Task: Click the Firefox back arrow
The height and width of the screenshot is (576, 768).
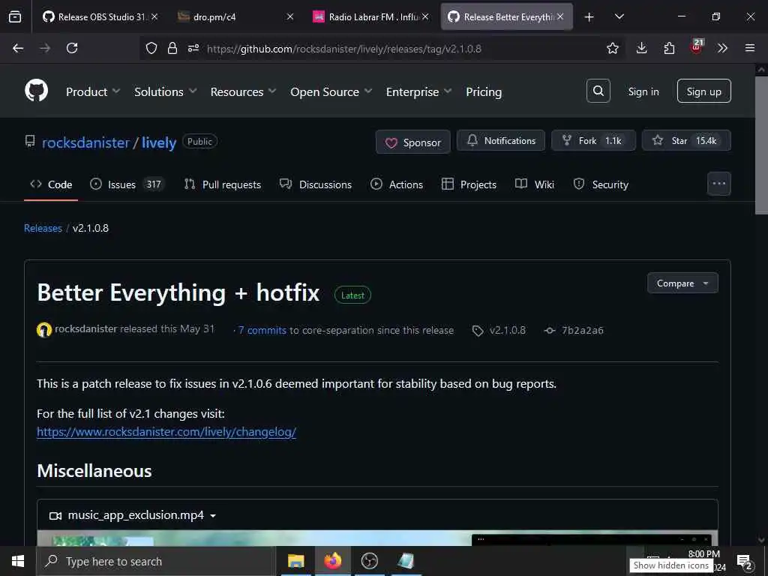Action: tap(18, 48)
